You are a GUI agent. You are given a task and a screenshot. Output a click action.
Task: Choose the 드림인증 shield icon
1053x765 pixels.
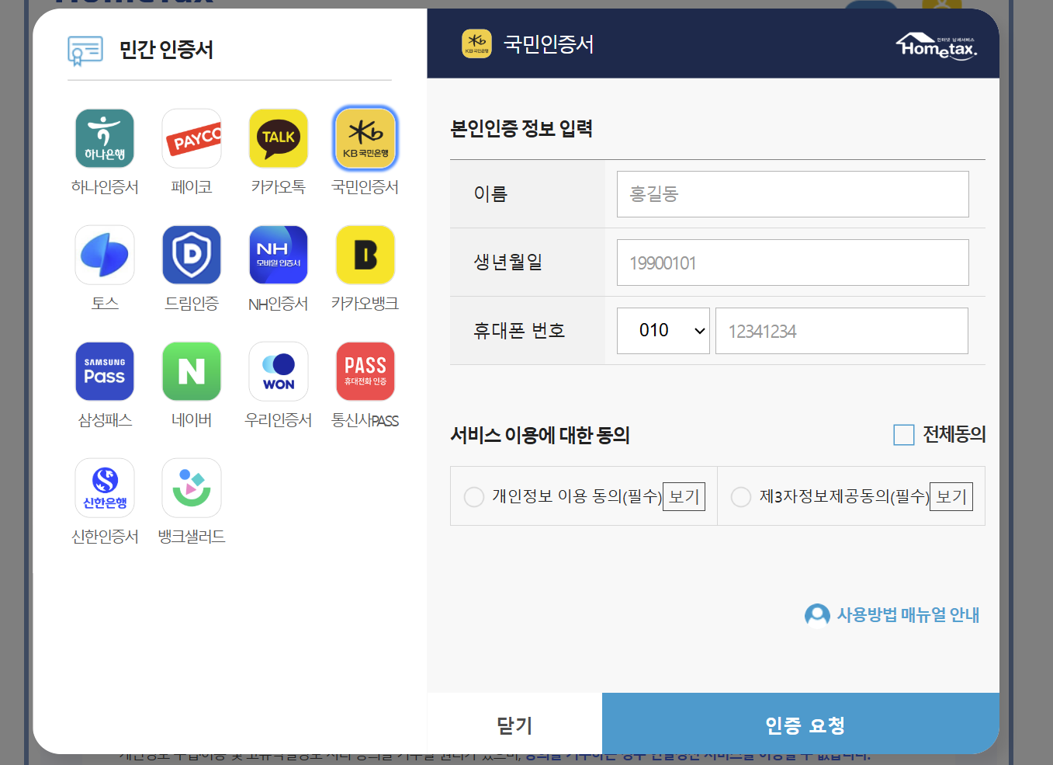192,255
